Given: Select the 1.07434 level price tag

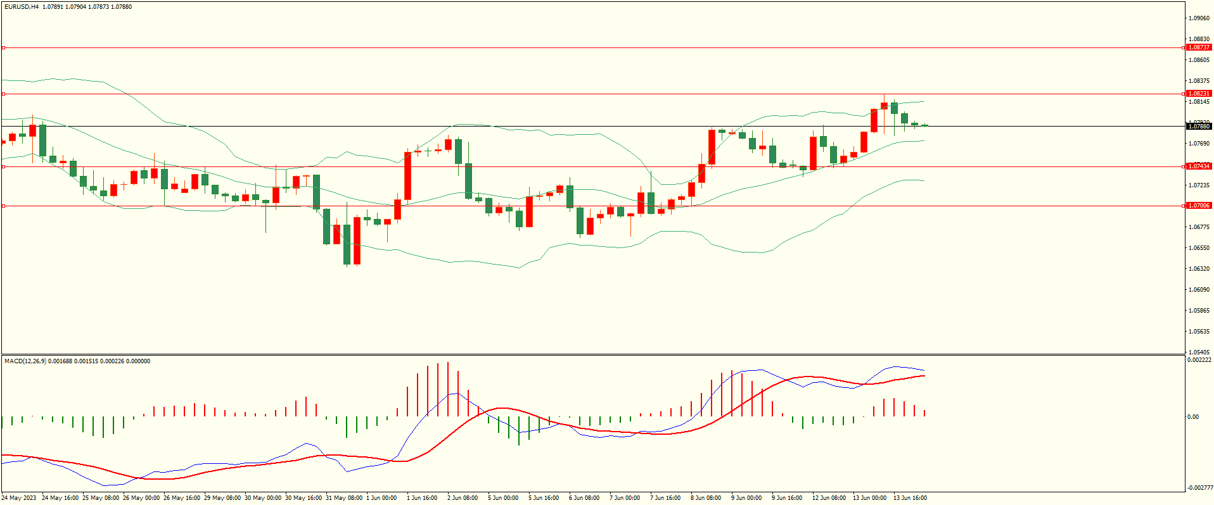Looking at the screenshot, I should coord(1198,166).
